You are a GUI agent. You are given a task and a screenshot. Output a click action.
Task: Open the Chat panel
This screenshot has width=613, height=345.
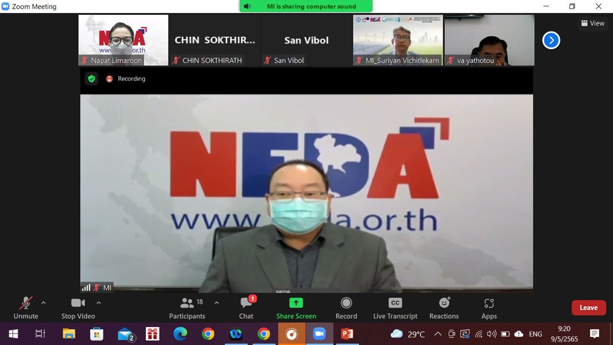coord(246,308)
